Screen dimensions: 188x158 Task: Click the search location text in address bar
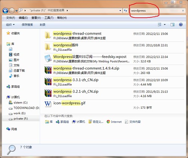click(47, 11)
